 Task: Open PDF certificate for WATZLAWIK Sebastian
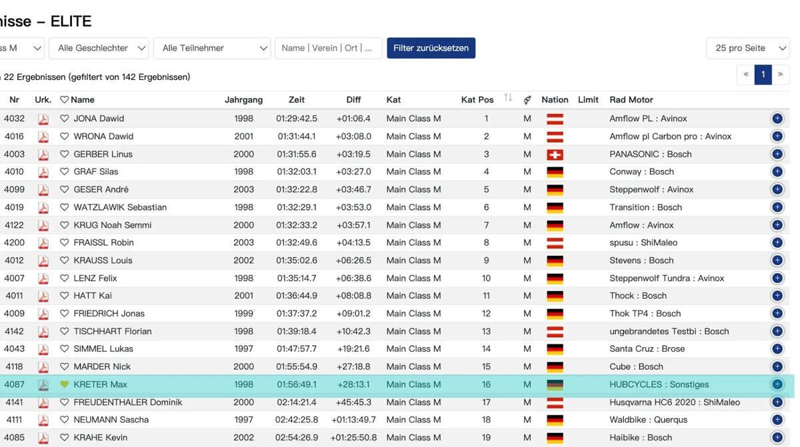coord(43,207)
